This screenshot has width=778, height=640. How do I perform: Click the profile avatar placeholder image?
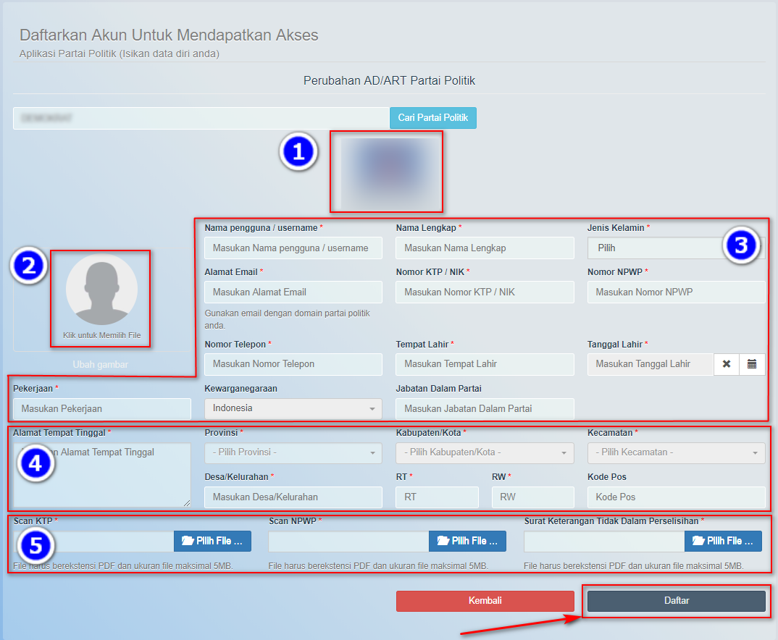click(101, 290)
